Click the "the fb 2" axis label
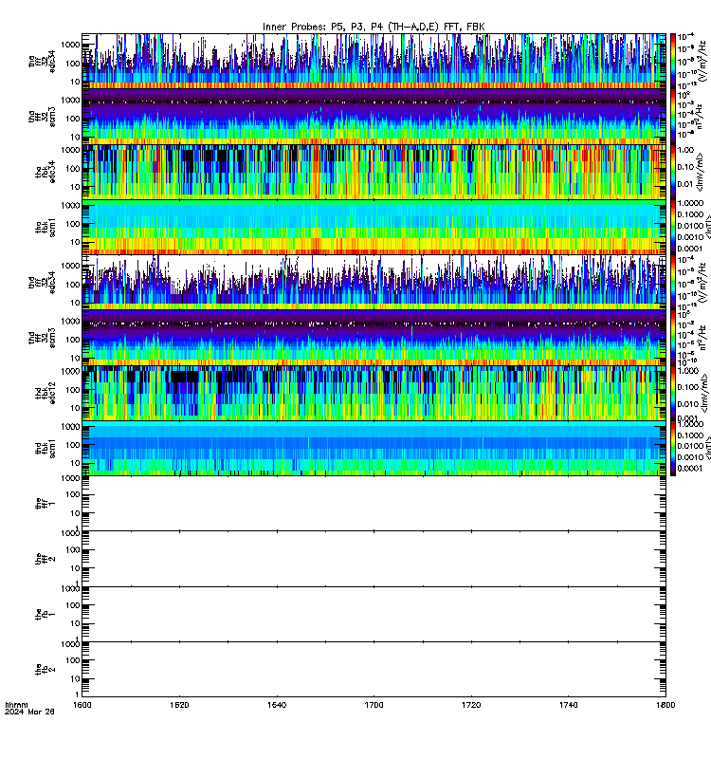The width and height of the screenshot is (711, 759). pyautogui.click(x=46, y=670)
